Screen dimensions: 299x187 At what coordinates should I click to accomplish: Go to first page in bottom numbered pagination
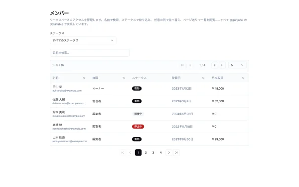pyautogui.click(x=123, y=153)
